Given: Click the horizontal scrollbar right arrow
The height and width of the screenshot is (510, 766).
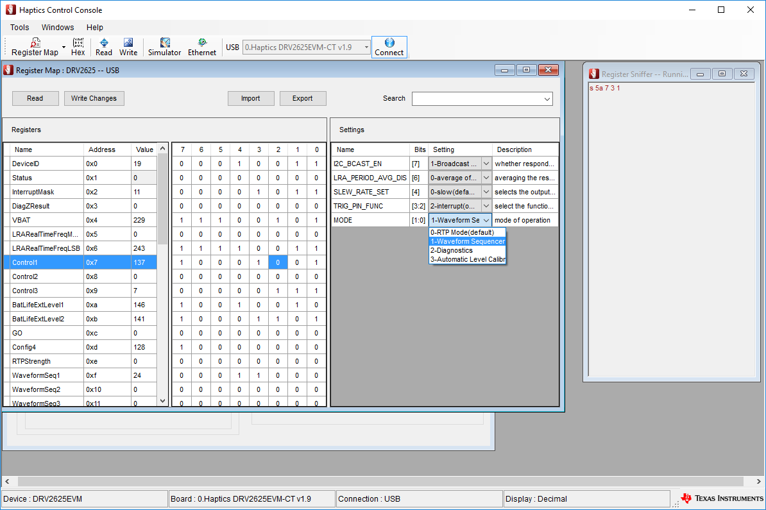Looking at the screenshot, I should pos(759,481).
